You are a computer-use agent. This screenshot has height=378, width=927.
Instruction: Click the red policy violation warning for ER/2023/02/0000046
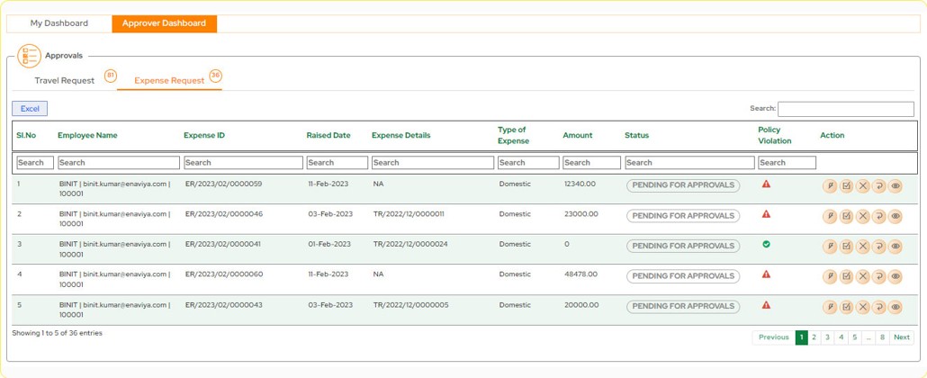pos(766,214)
